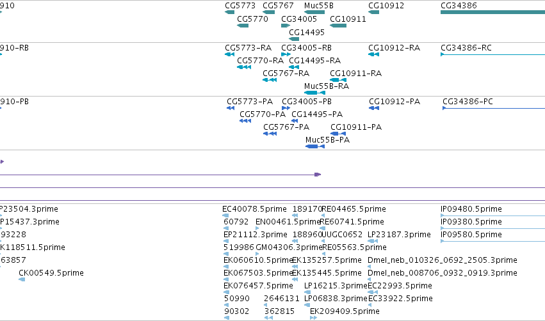Select EST GM04306.3prime label
This screenshot has width=545, height=321.
pos(289,247)
